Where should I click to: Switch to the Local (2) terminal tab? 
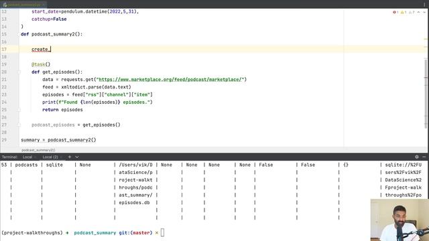[x=50, y=157]
